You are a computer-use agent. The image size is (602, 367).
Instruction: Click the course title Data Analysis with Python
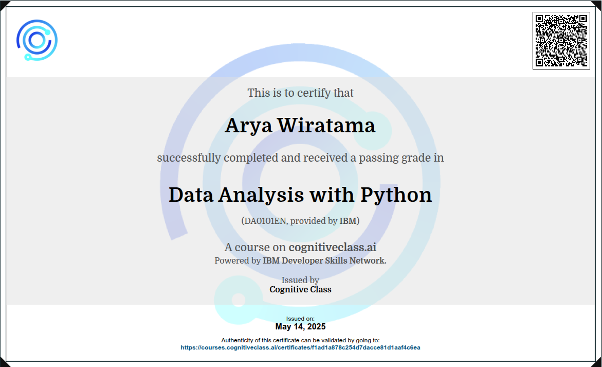(300, 195)
